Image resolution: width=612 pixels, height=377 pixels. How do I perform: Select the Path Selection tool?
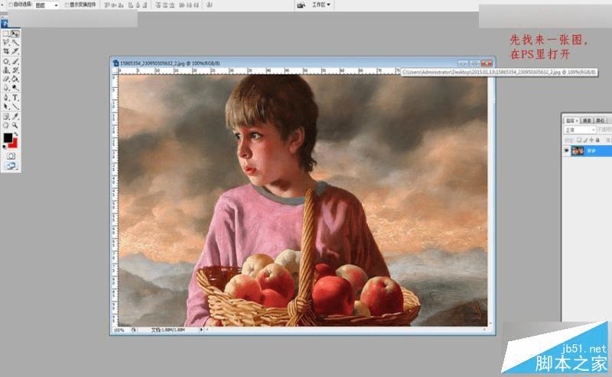click(6, 106)
